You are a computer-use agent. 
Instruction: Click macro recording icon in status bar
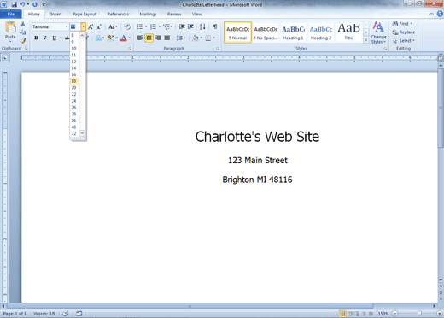tap(79, 314)
